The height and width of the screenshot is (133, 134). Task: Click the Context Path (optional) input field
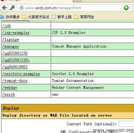[x=126, y=124]
